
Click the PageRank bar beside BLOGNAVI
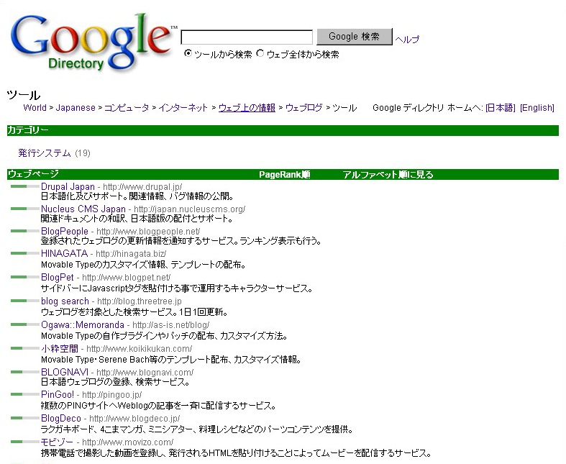click(25, 372)
